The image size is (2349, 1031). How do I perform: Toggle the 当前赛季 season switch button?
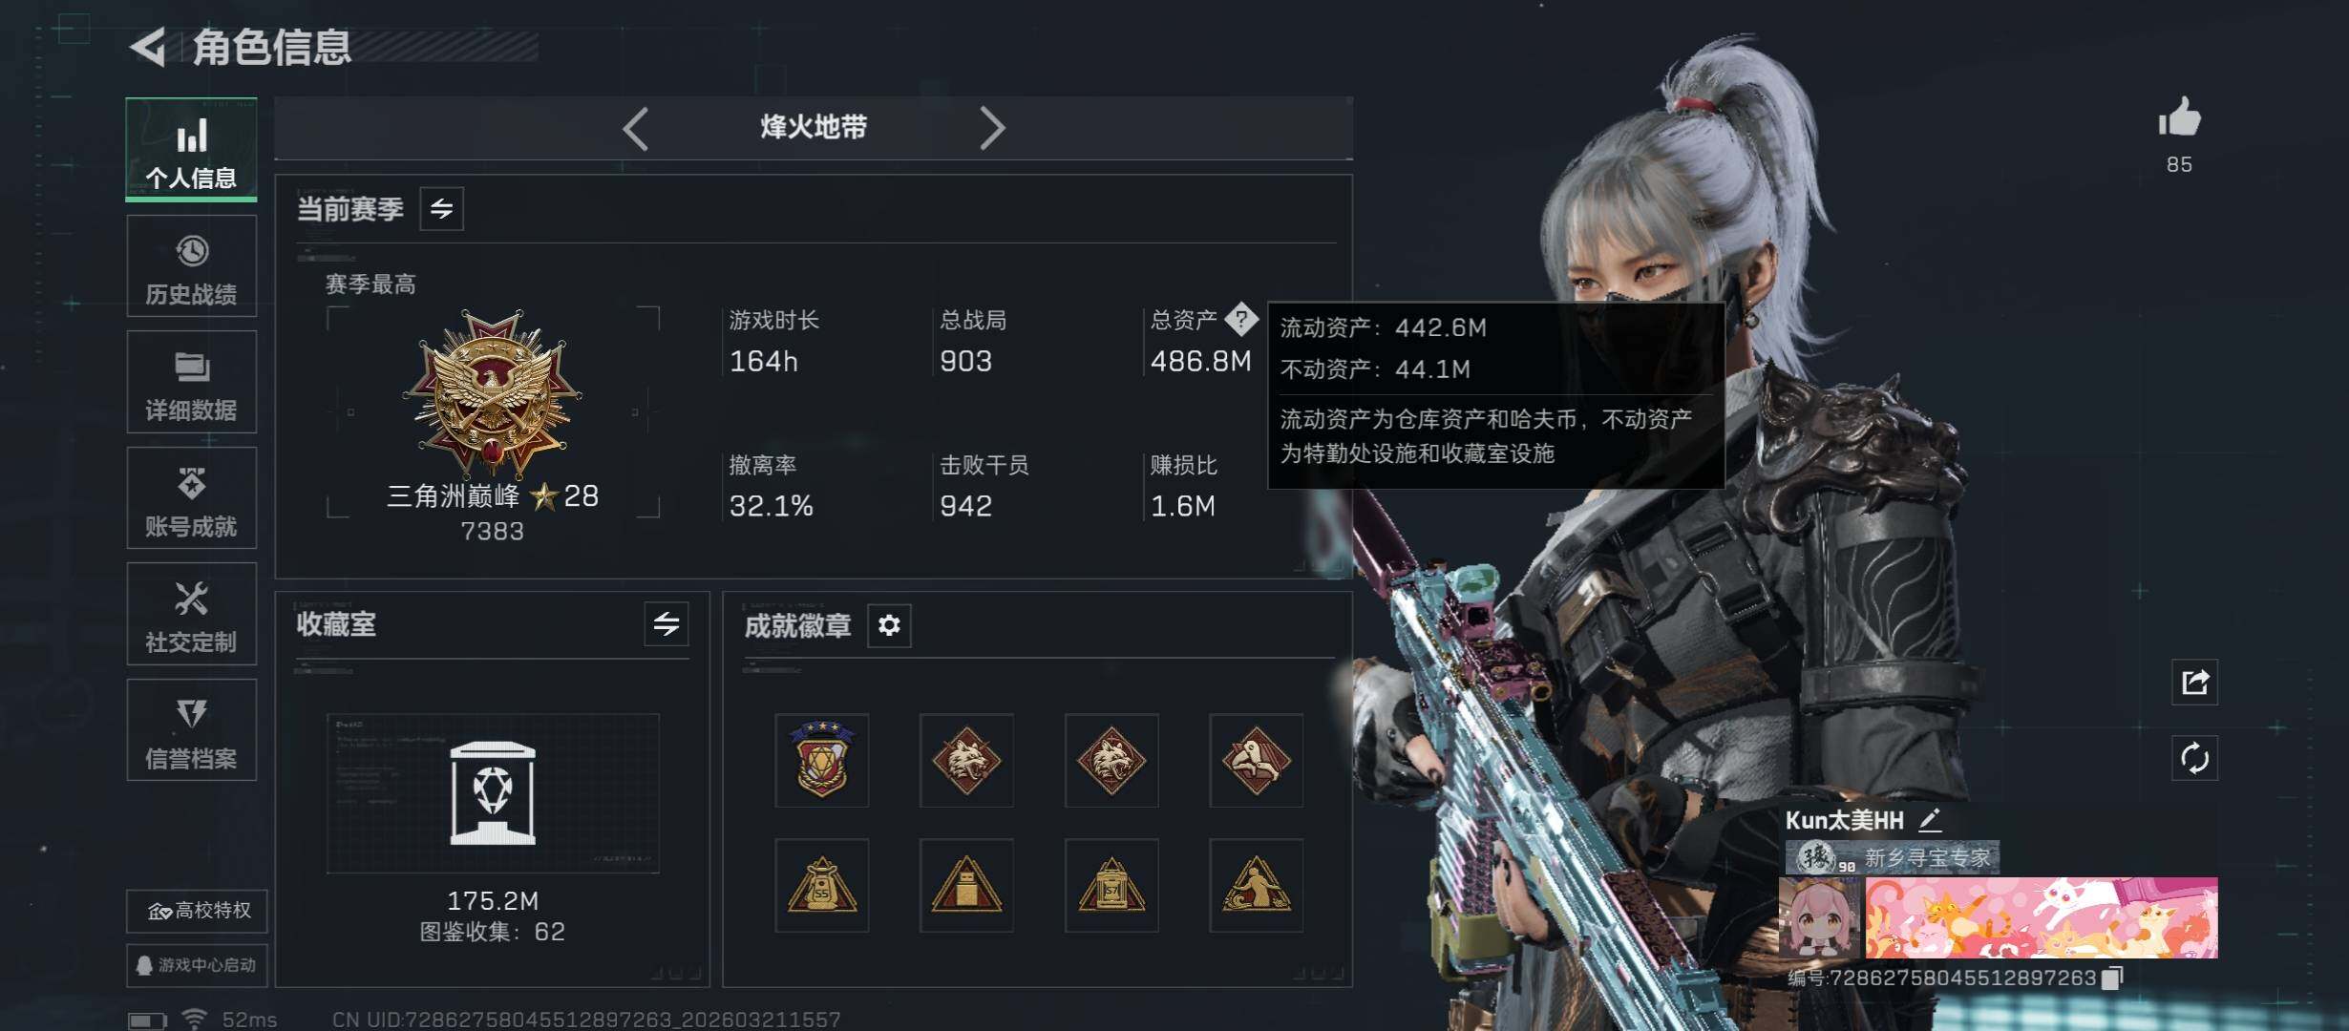[442, 208]
